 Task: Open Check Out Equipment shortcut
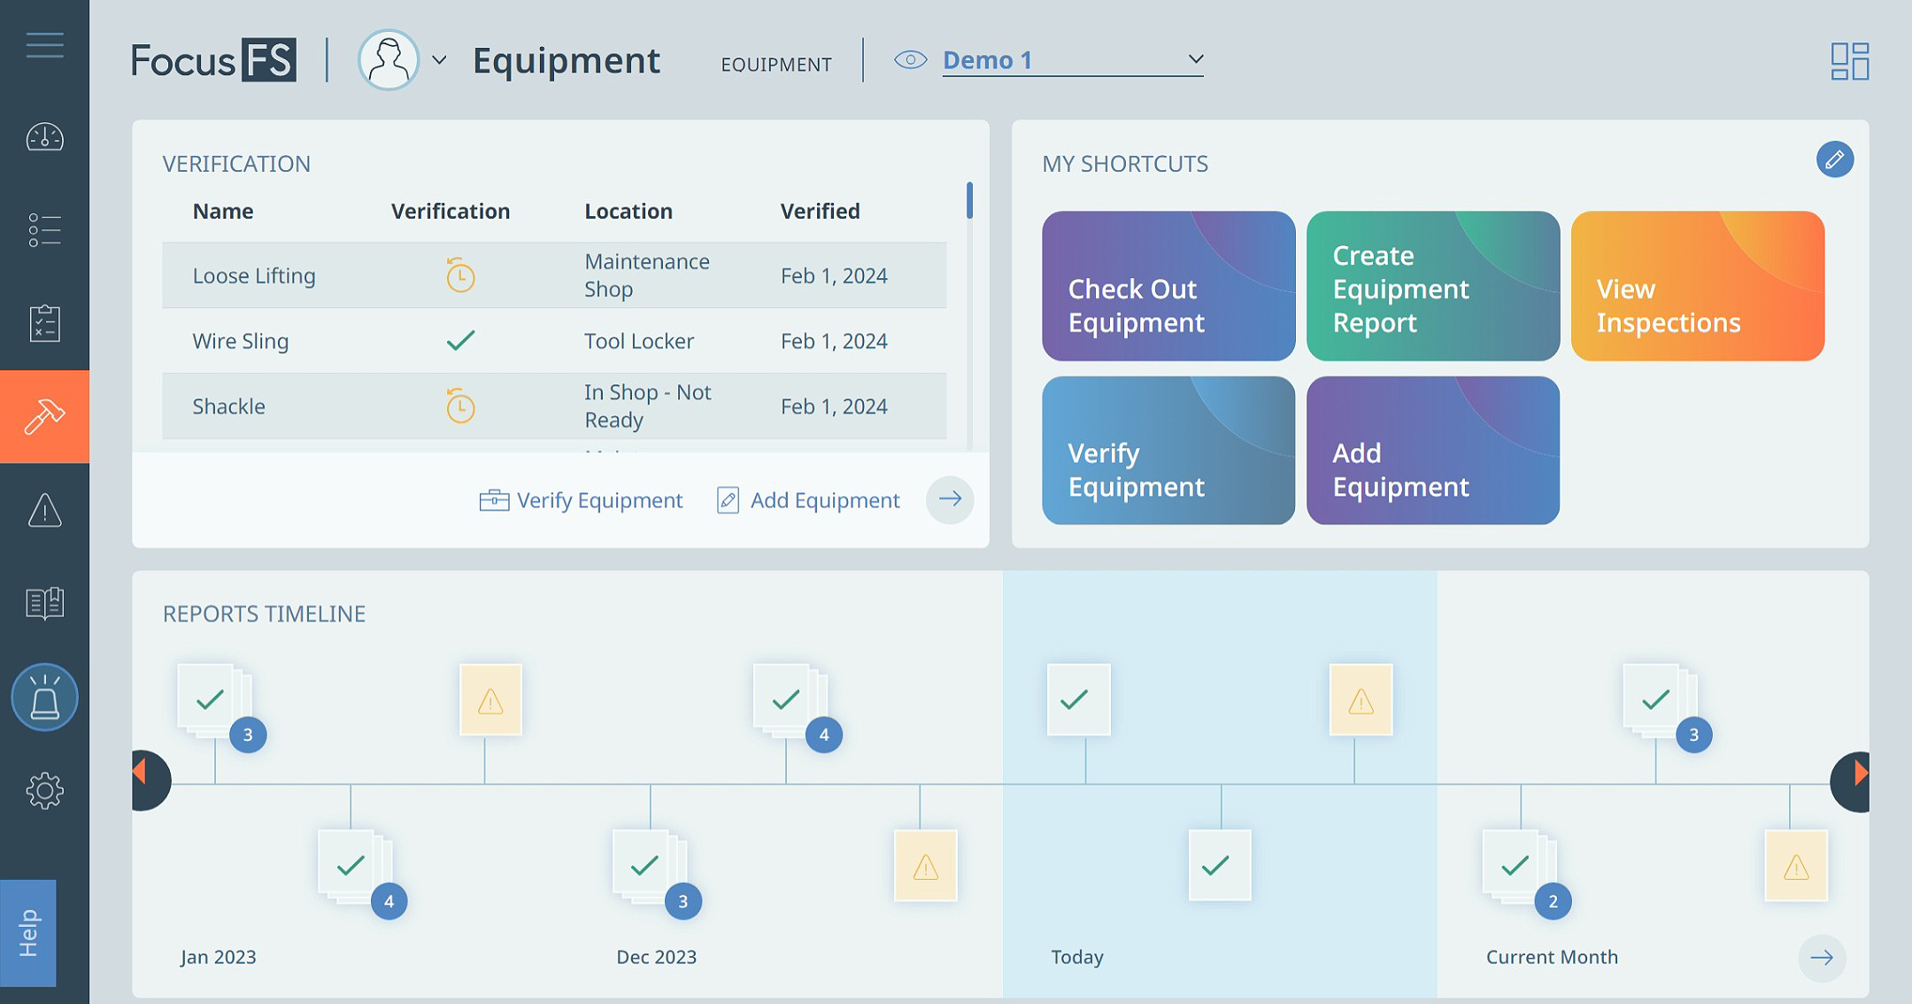tap(1168, 286)
